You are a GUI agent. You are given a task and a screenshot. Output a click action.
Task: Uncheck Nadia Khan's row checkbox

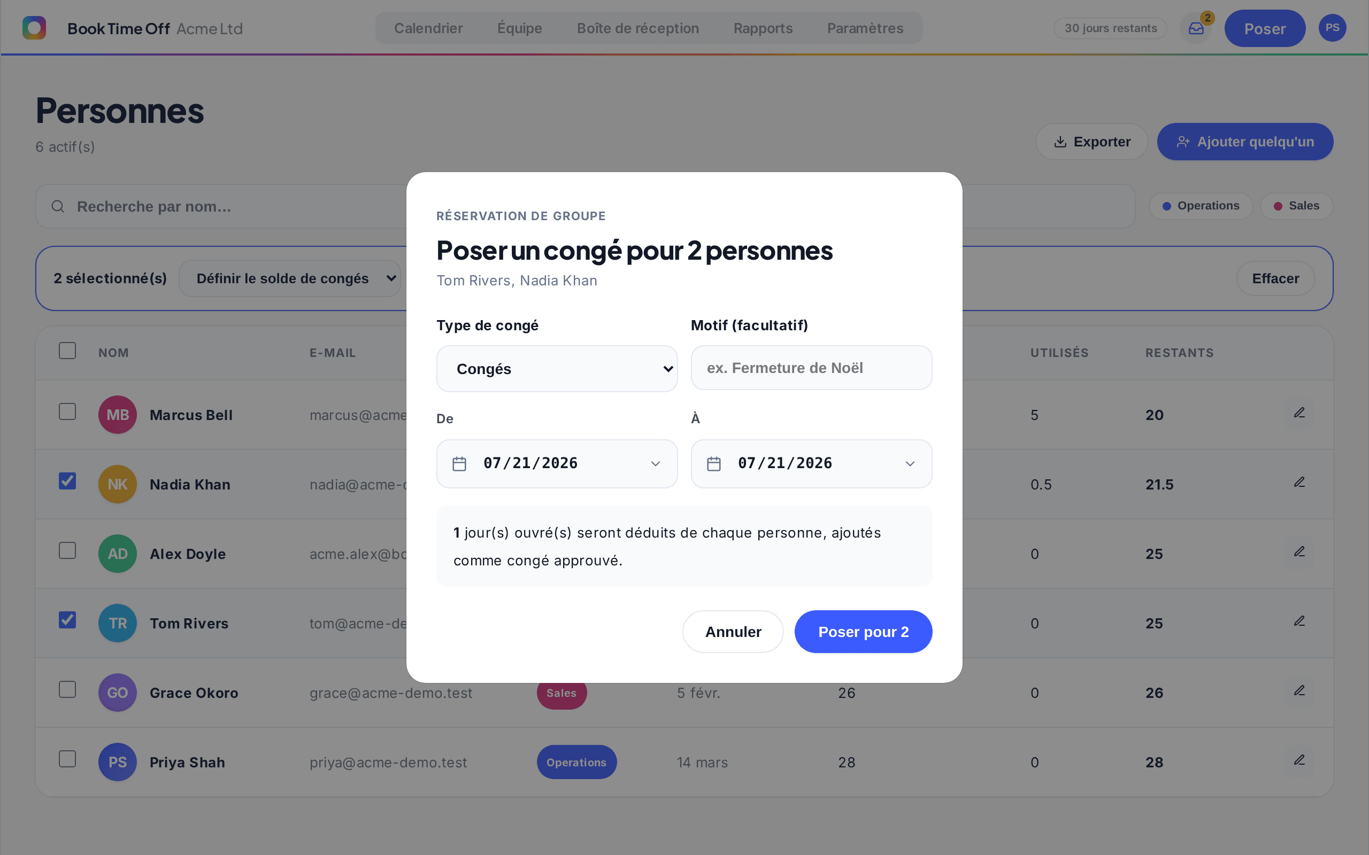tap(67, 481)
